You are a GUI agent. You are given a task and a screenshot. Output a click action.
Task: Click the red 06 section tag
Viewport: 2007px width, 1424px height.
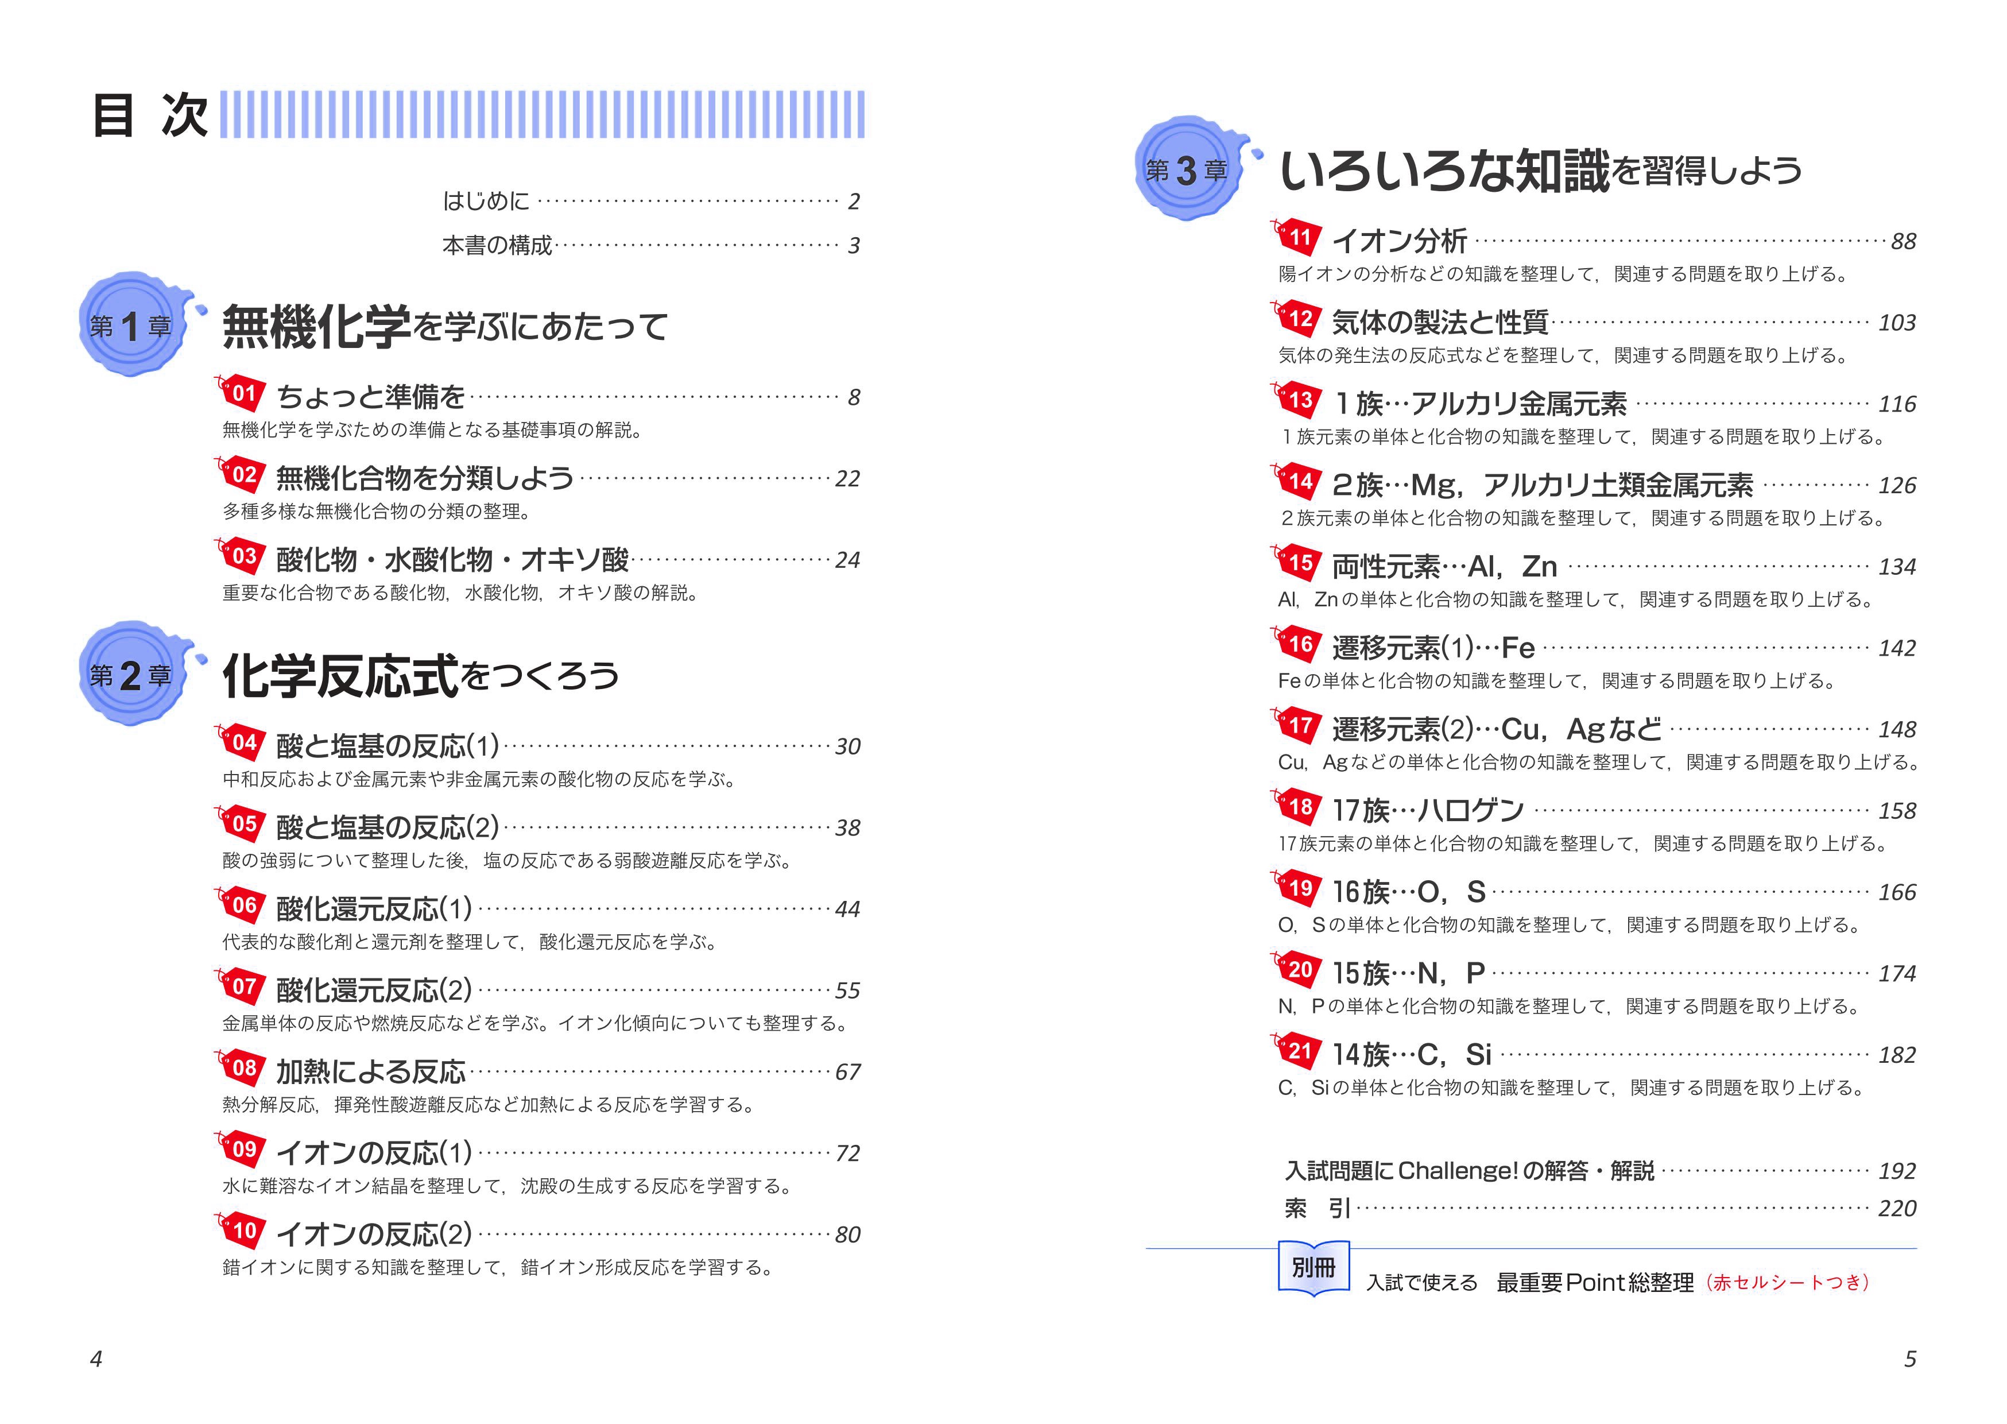point(240,905)
